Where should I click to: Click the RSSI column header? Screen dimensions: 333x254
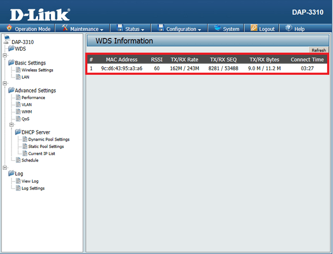pyautogui.click(x=157, y=59)
